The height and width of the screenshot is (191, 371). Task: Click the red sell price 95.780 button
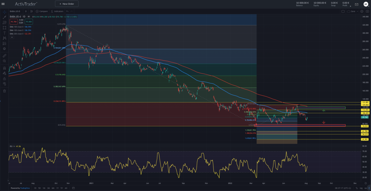coord(14,22)
